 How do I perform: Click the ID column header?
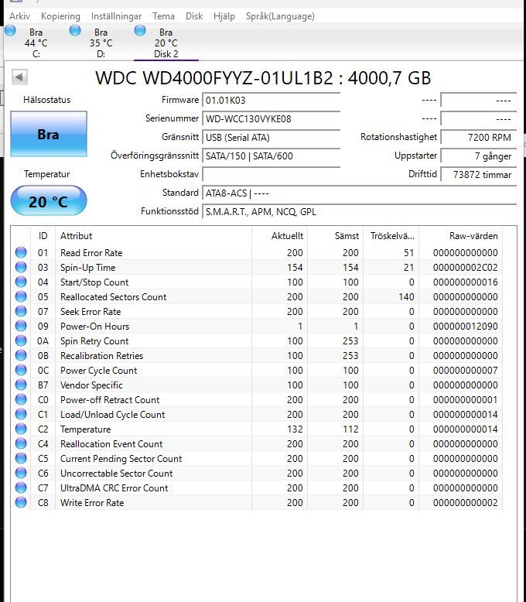coord(43,236)
